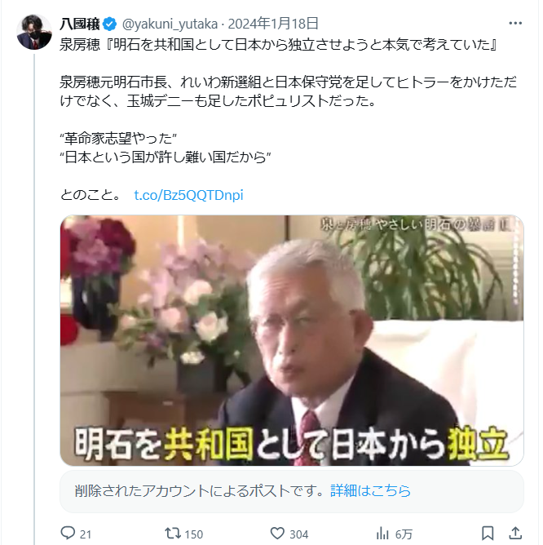This screenshot has width=543, height=545.
Task: Open the @yakuni_yutaka handle
Action: [x=170, y=24]
